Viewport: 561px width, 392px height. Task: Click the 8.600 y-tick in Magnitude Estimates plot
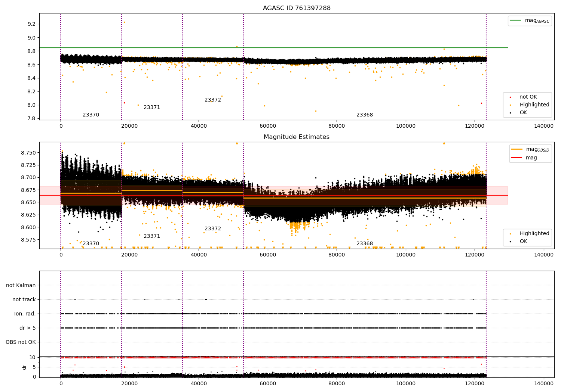28,227
